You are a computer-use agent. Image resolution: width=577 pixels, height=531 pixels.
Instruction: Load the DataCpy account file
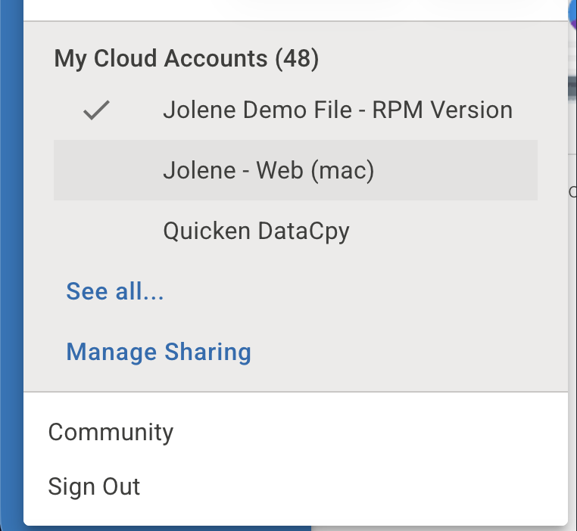pos(256,231)
